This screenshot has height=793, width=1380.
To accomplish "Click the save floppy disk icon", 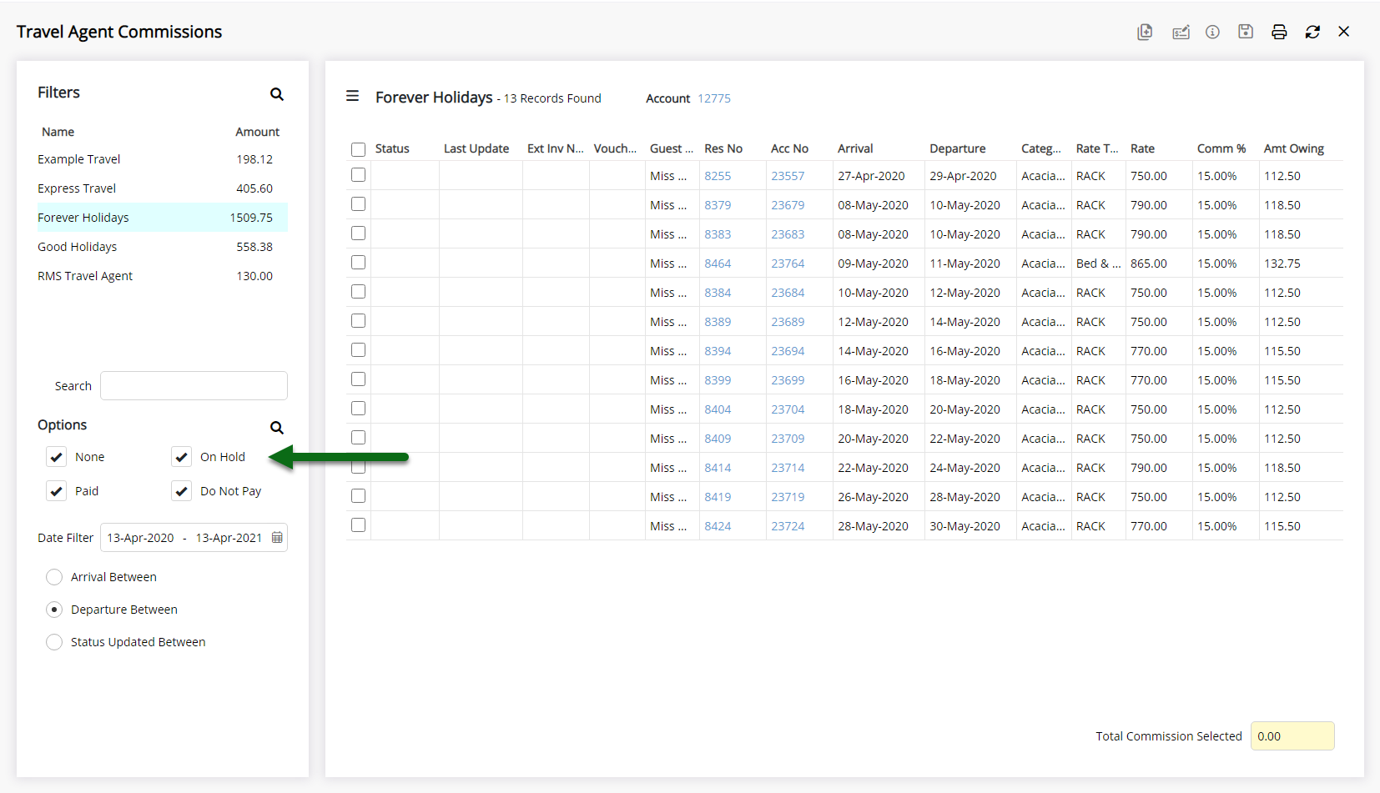I will pyautogui.click(x=1246, y=32).
